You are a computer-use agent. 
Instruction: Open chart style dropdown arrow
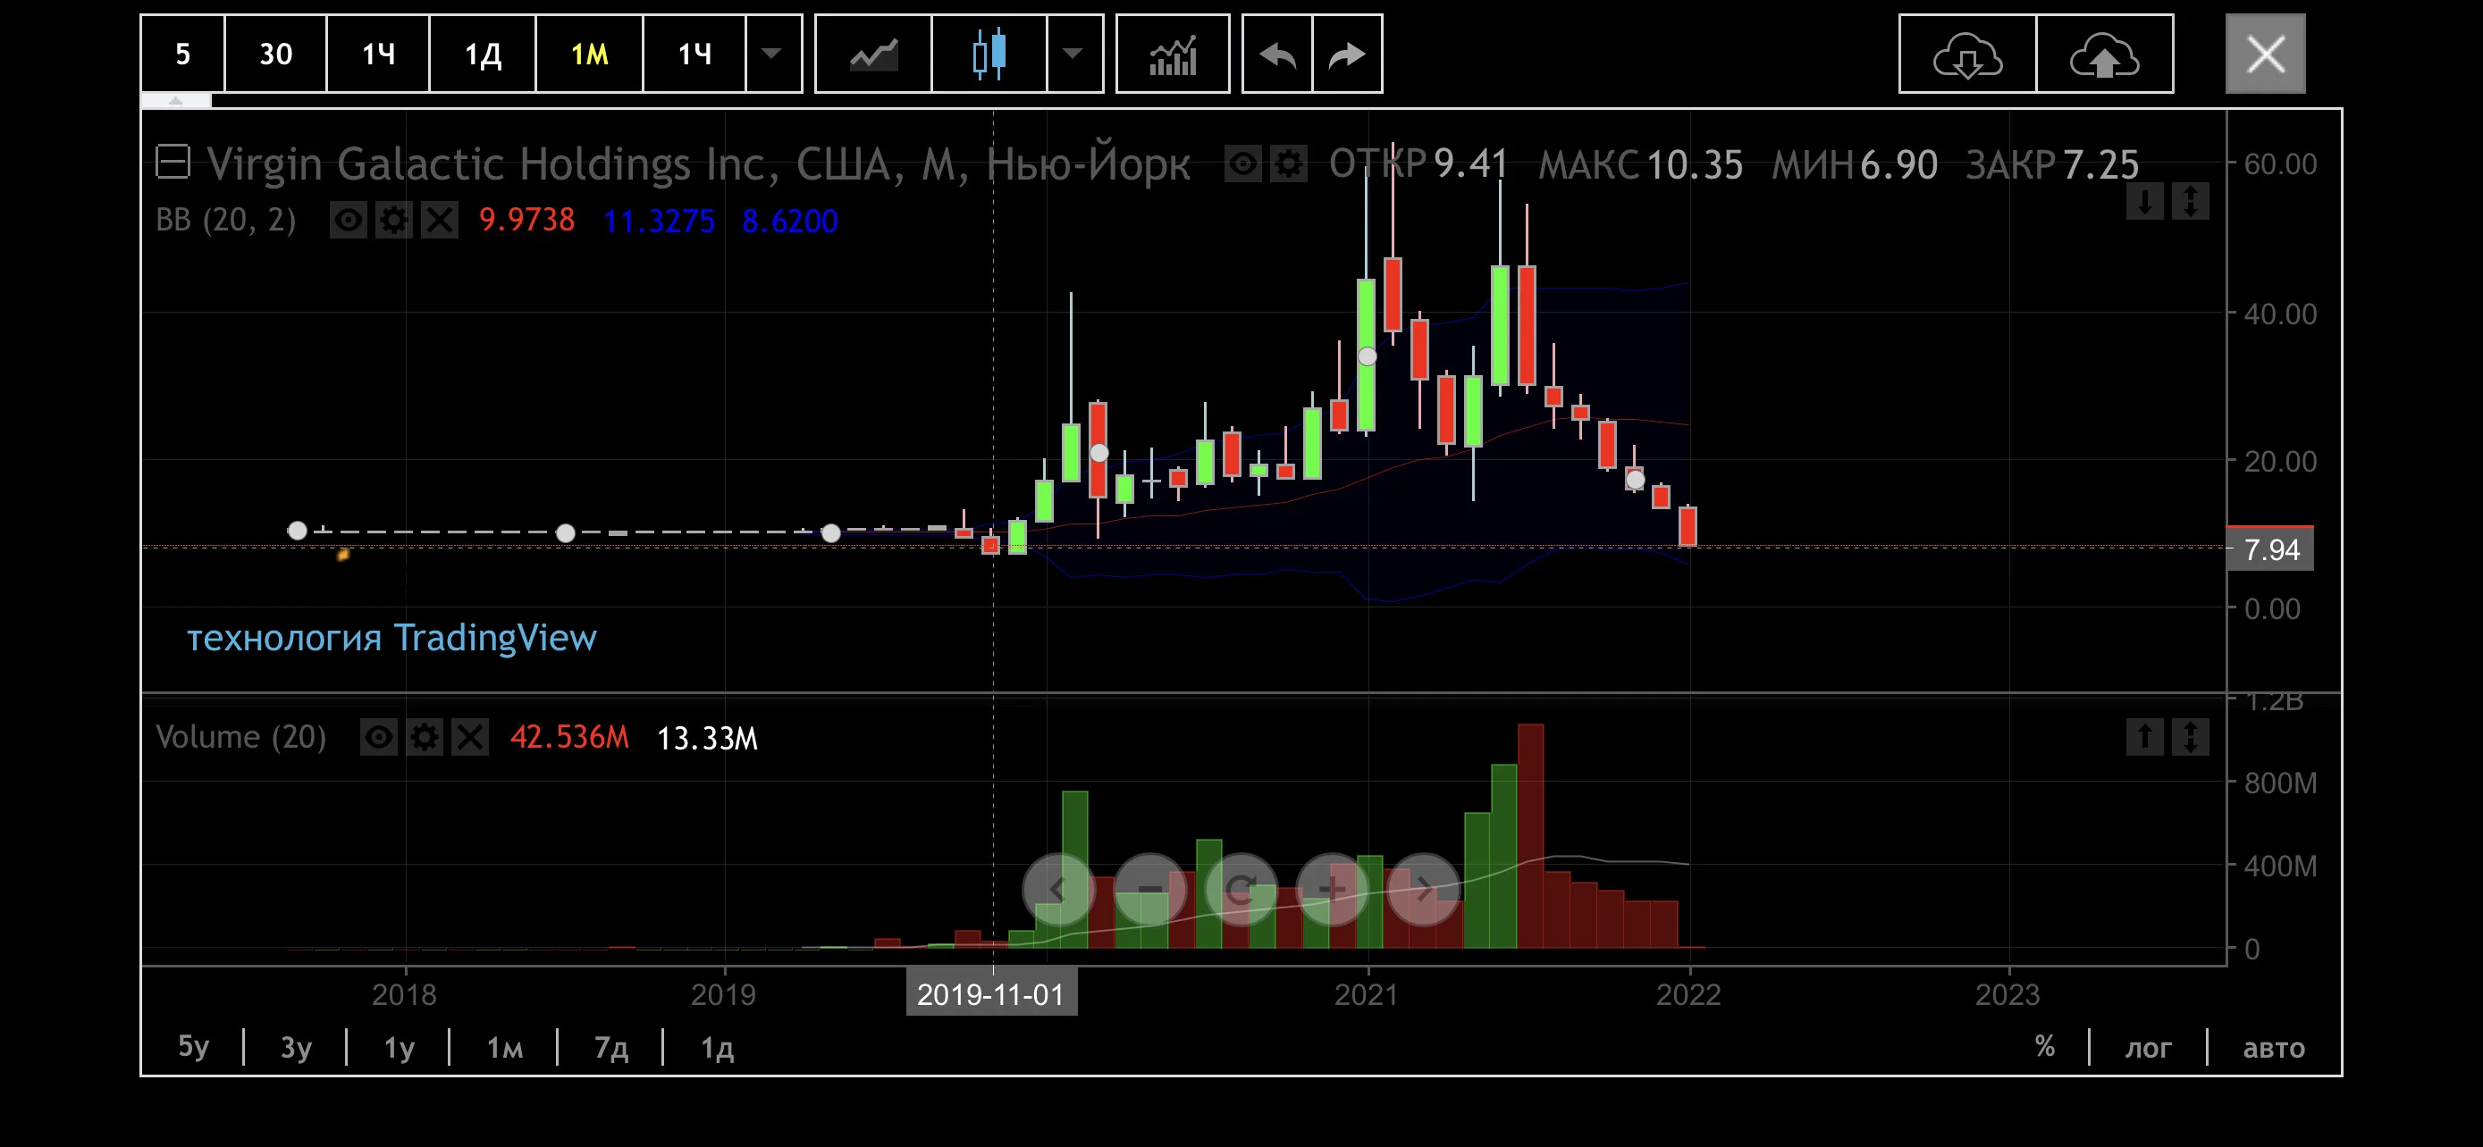[x=1073, y=54]
